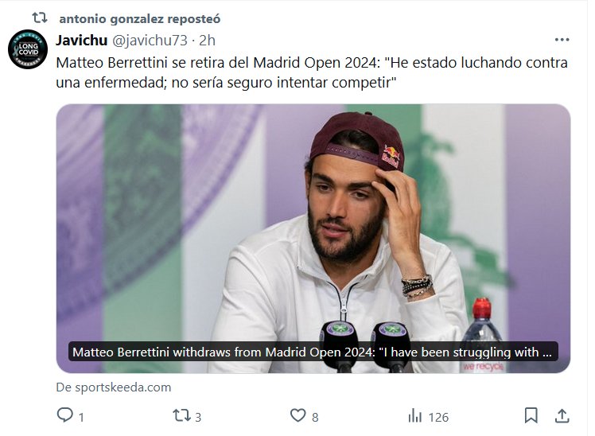The image size is (595, 436).
Task: Like the post with the heart icon
Action: (297, 415)
